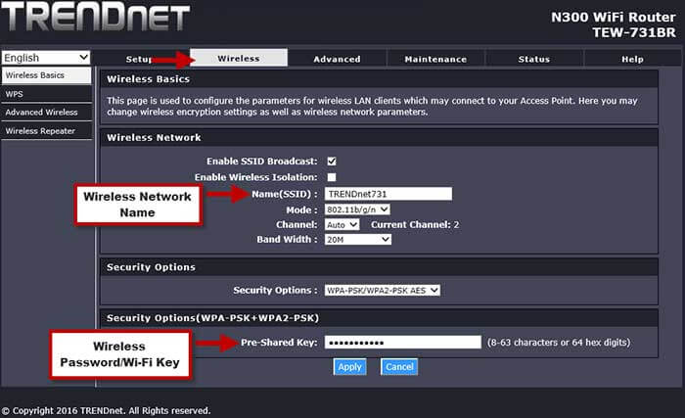The image size is (685, 418).
Task: Open Wireless Repeater in sidebar
Action: point(46,131)
